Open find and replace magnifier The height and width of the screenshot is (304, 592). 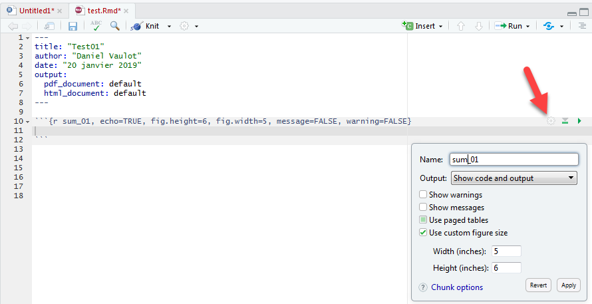(x=115, y=26)
